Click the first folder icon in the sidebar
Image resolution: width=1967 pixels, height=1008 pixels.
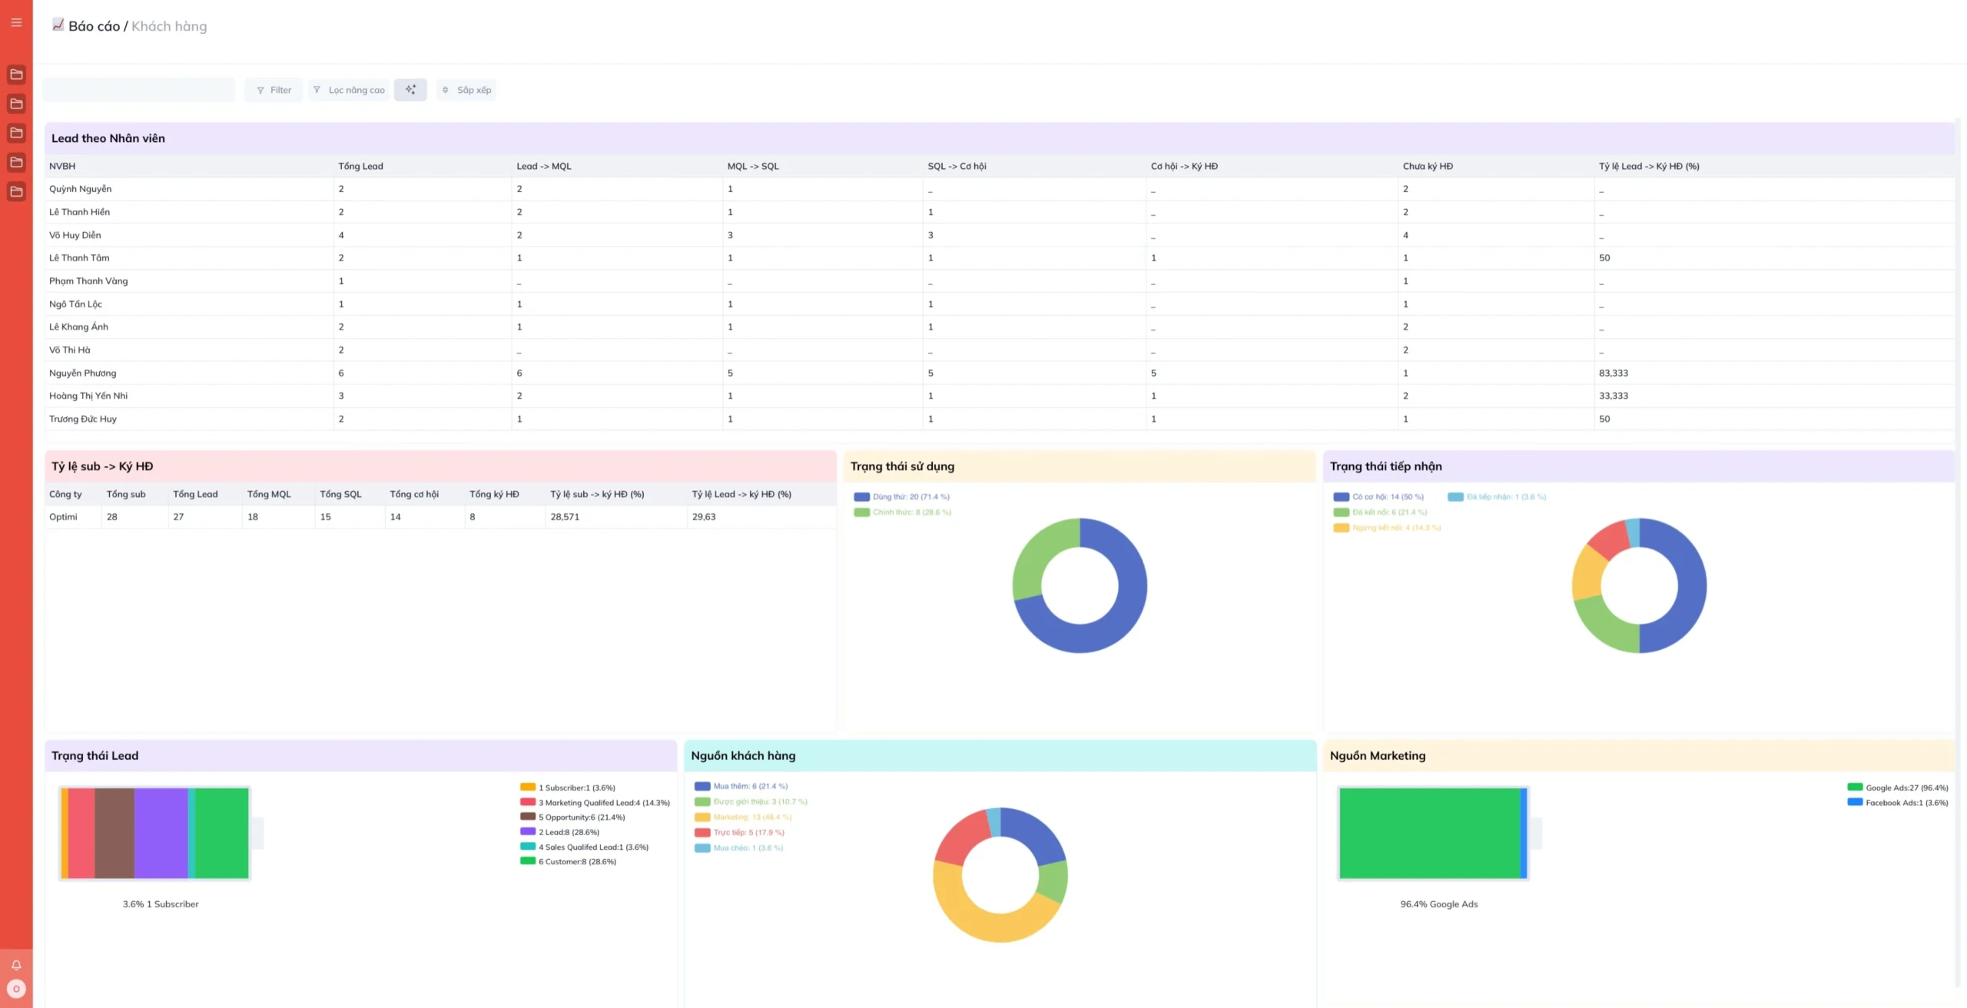pos(16,75)
